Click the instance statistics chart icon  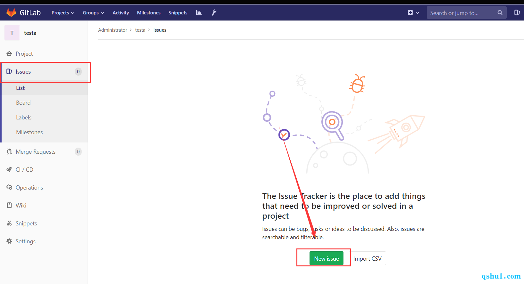click(199, 13)
